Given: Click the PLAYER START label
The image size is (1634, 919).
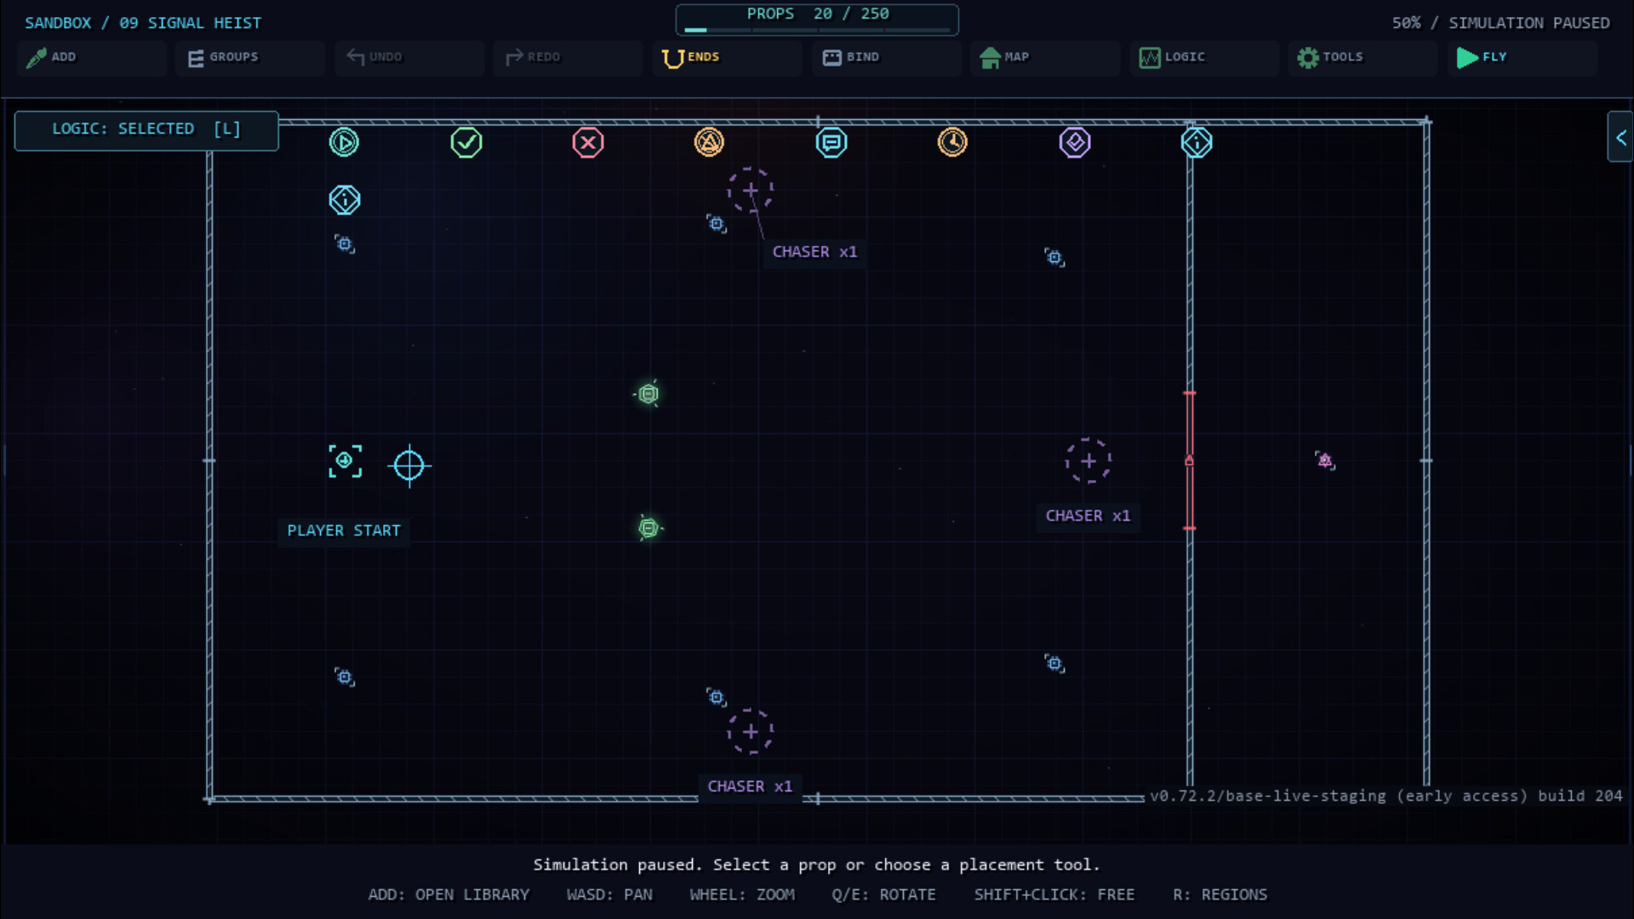Looking at the screenshot, I should click(x=344, y=531).
